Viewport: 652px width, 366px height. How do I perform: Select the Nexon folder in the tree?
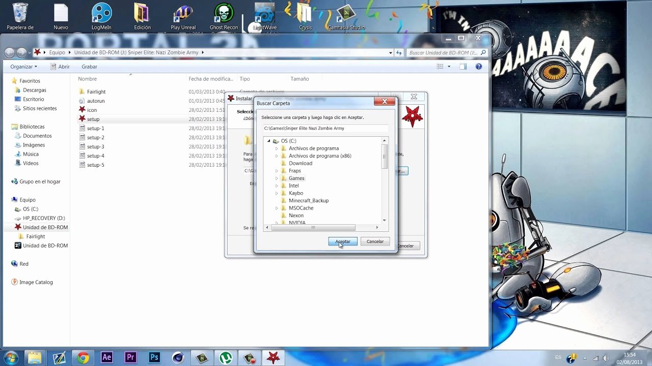click(296, 216)
